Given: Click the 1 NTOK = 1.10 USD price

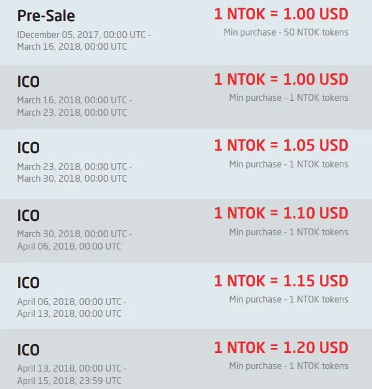Looking at the screenshot, I should coord(281,213).
